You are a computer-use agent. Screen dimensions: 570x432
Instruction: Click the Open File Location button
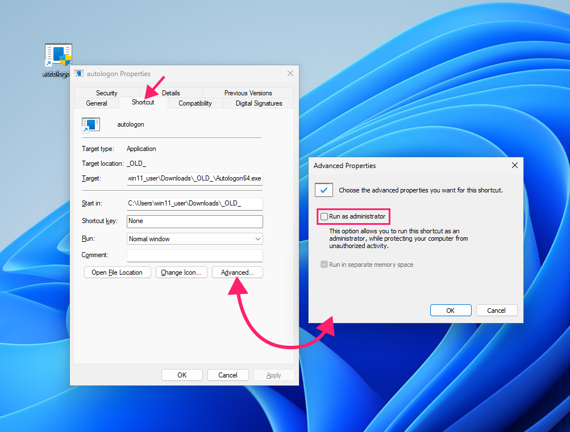[x=118, y=272]
